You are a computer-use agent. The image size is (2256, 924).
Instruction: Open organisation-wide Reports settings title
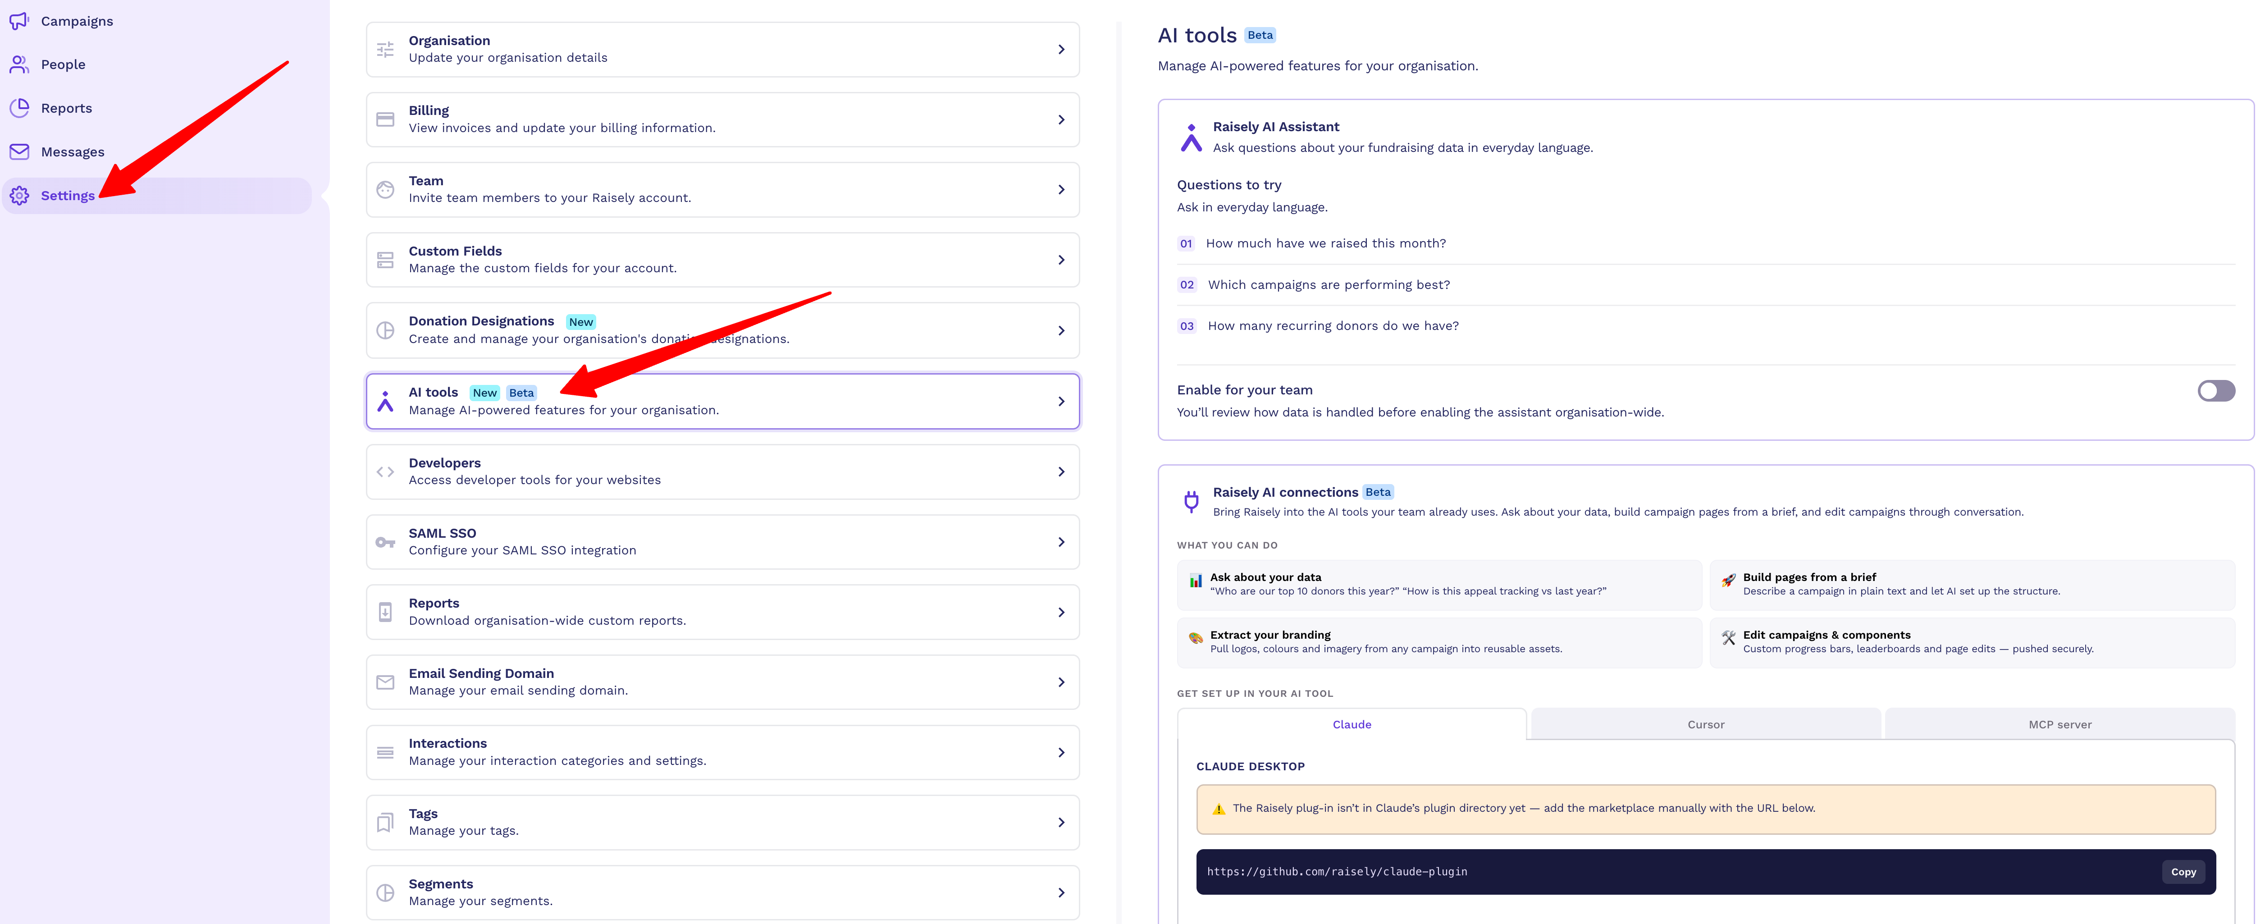(434, 604)
